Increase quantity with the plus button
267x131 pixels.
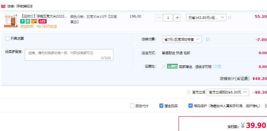pos(177,17)
